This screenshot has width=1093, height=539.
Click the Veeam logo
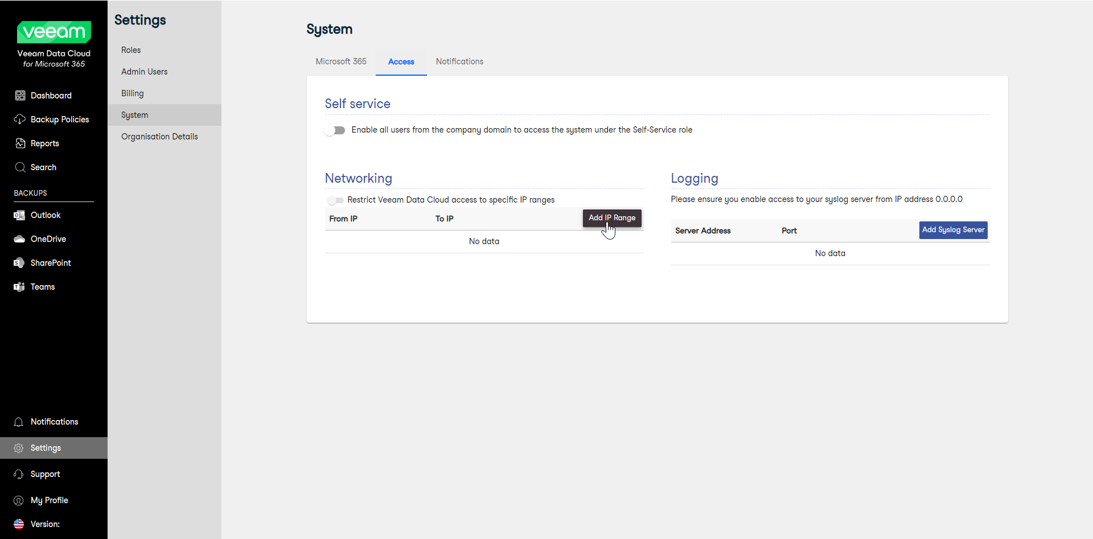tap(54, 32)
